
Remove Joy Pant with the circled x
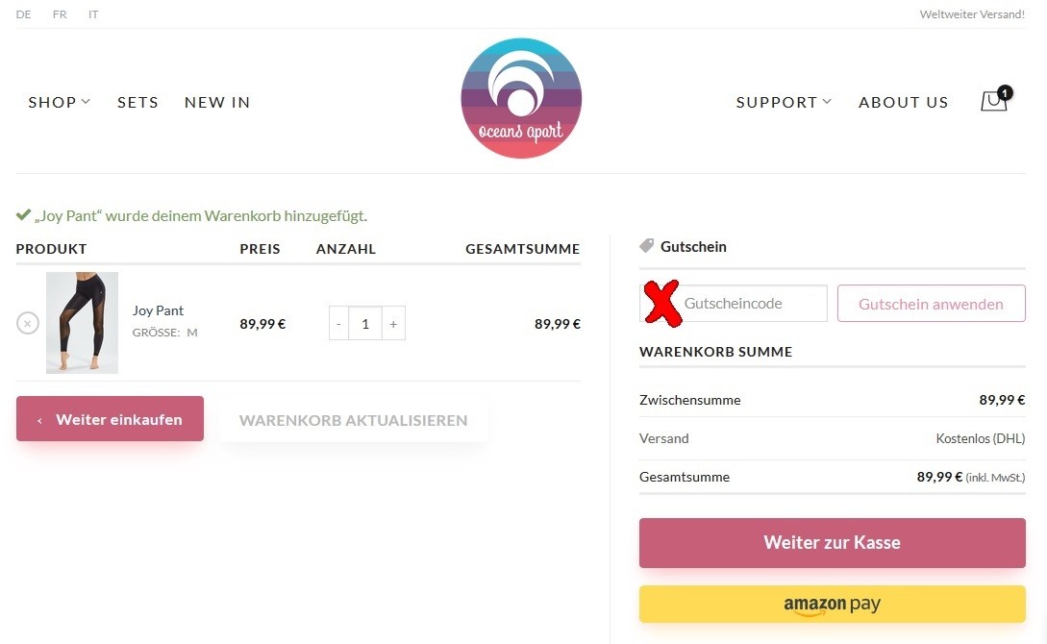[x=27, y=323]
